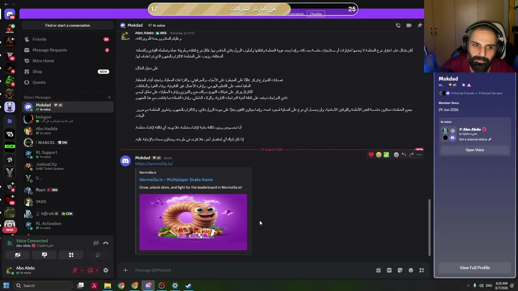Open Message Requests
Screen dimensions: 518x291
click(68, 50)
